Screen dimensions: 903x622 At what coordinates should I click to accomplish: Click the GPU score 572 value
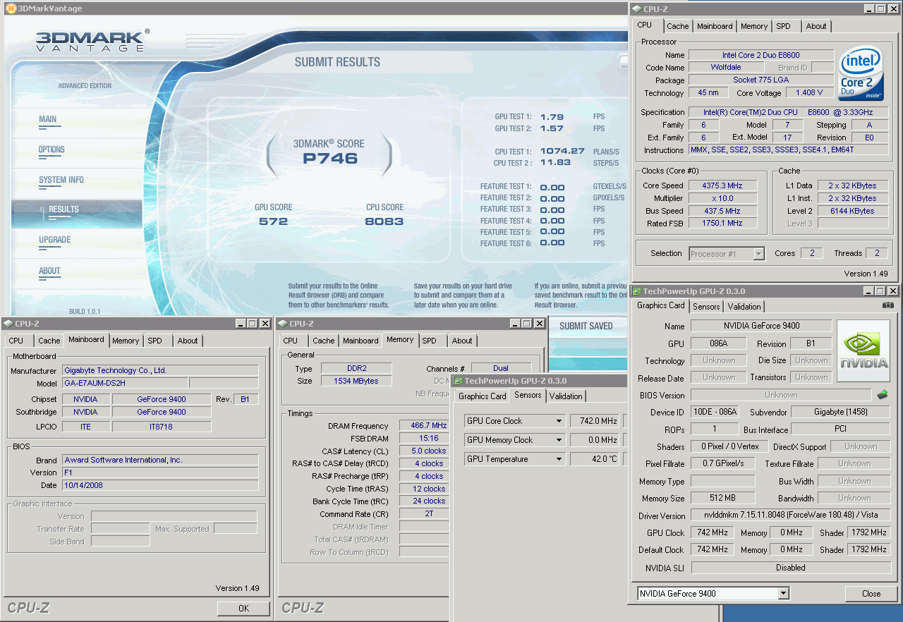tap(273, 221)
